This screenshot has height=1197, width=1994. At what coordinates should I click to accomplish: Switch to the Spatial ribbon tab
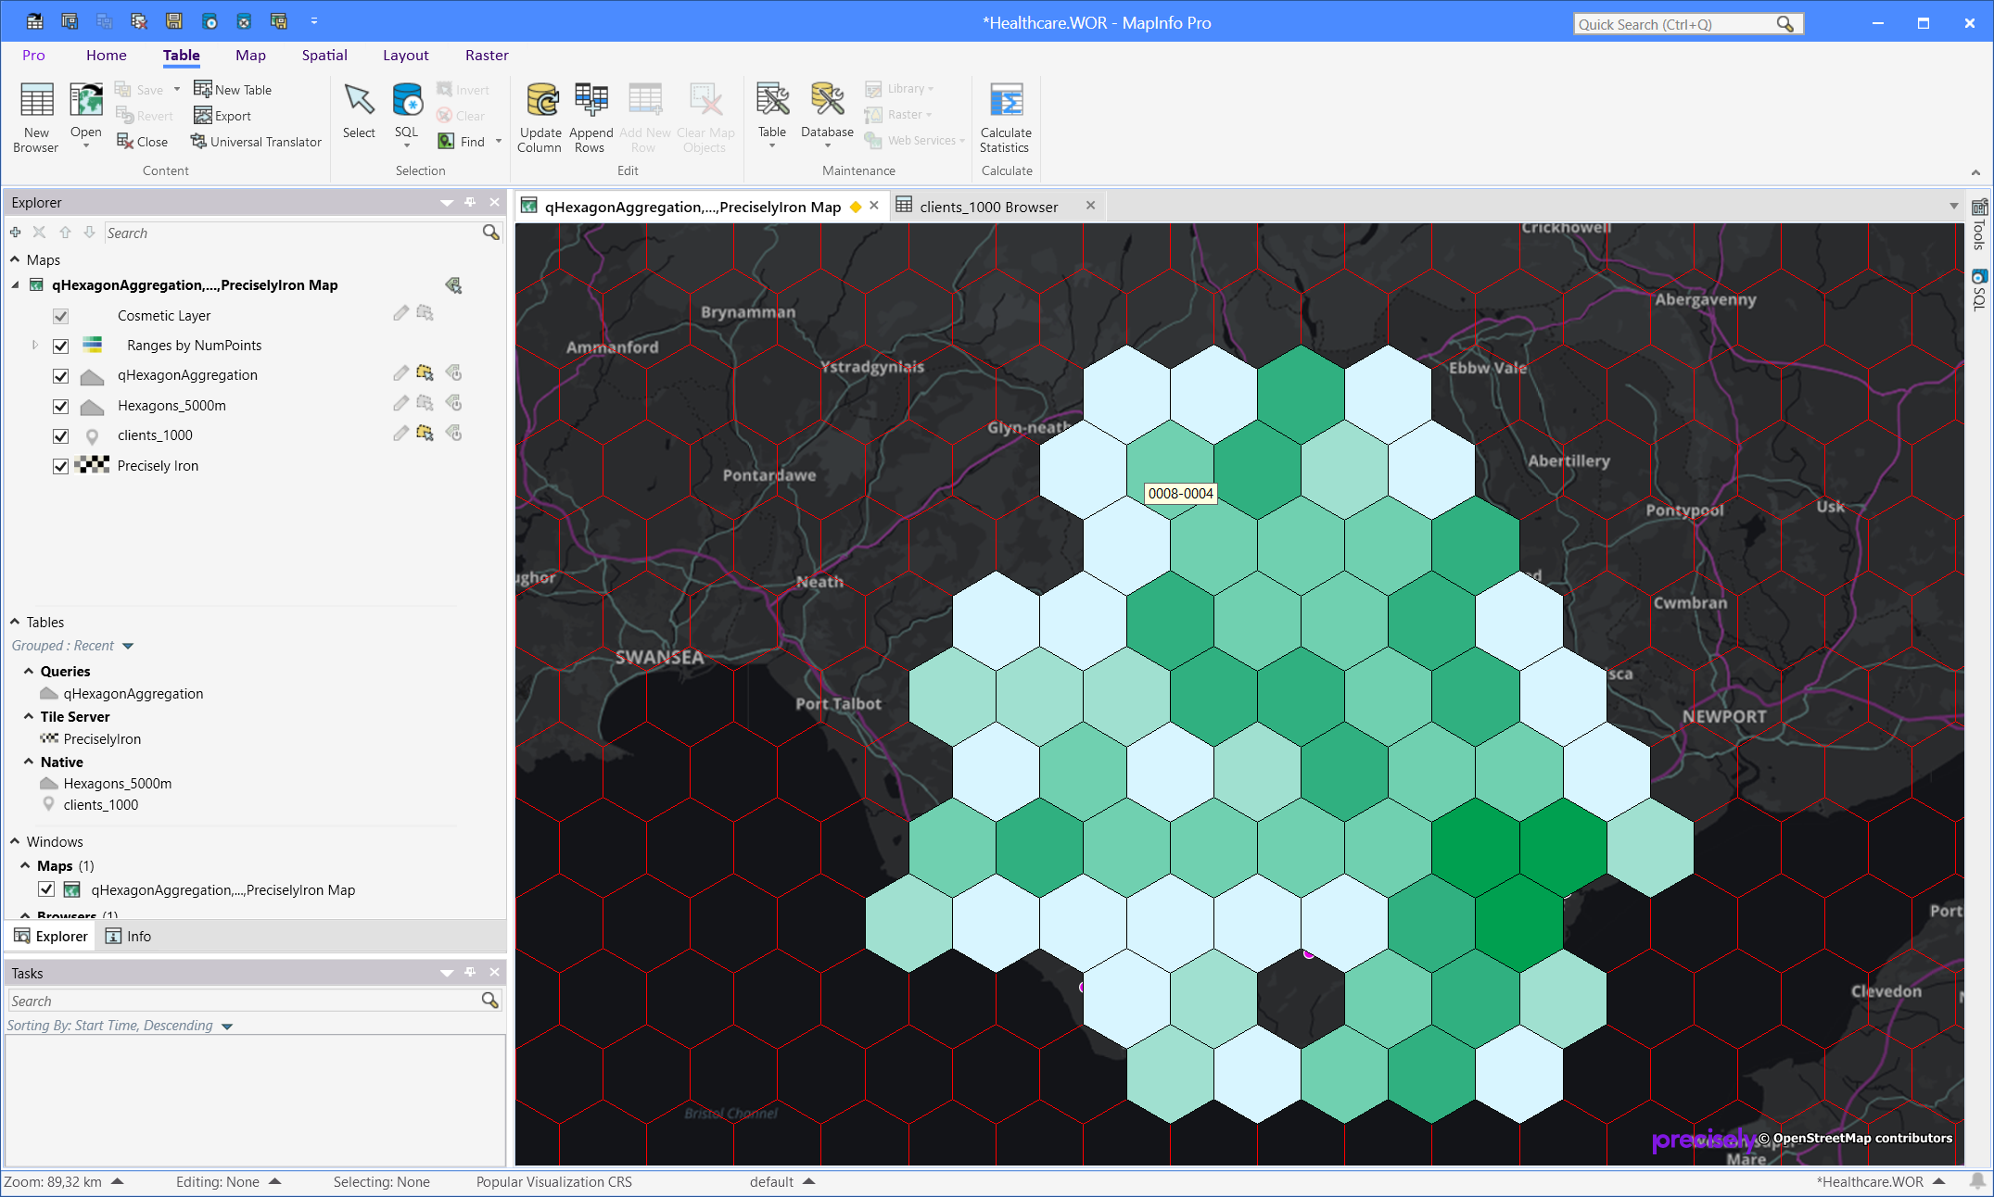tap(324, 56)
